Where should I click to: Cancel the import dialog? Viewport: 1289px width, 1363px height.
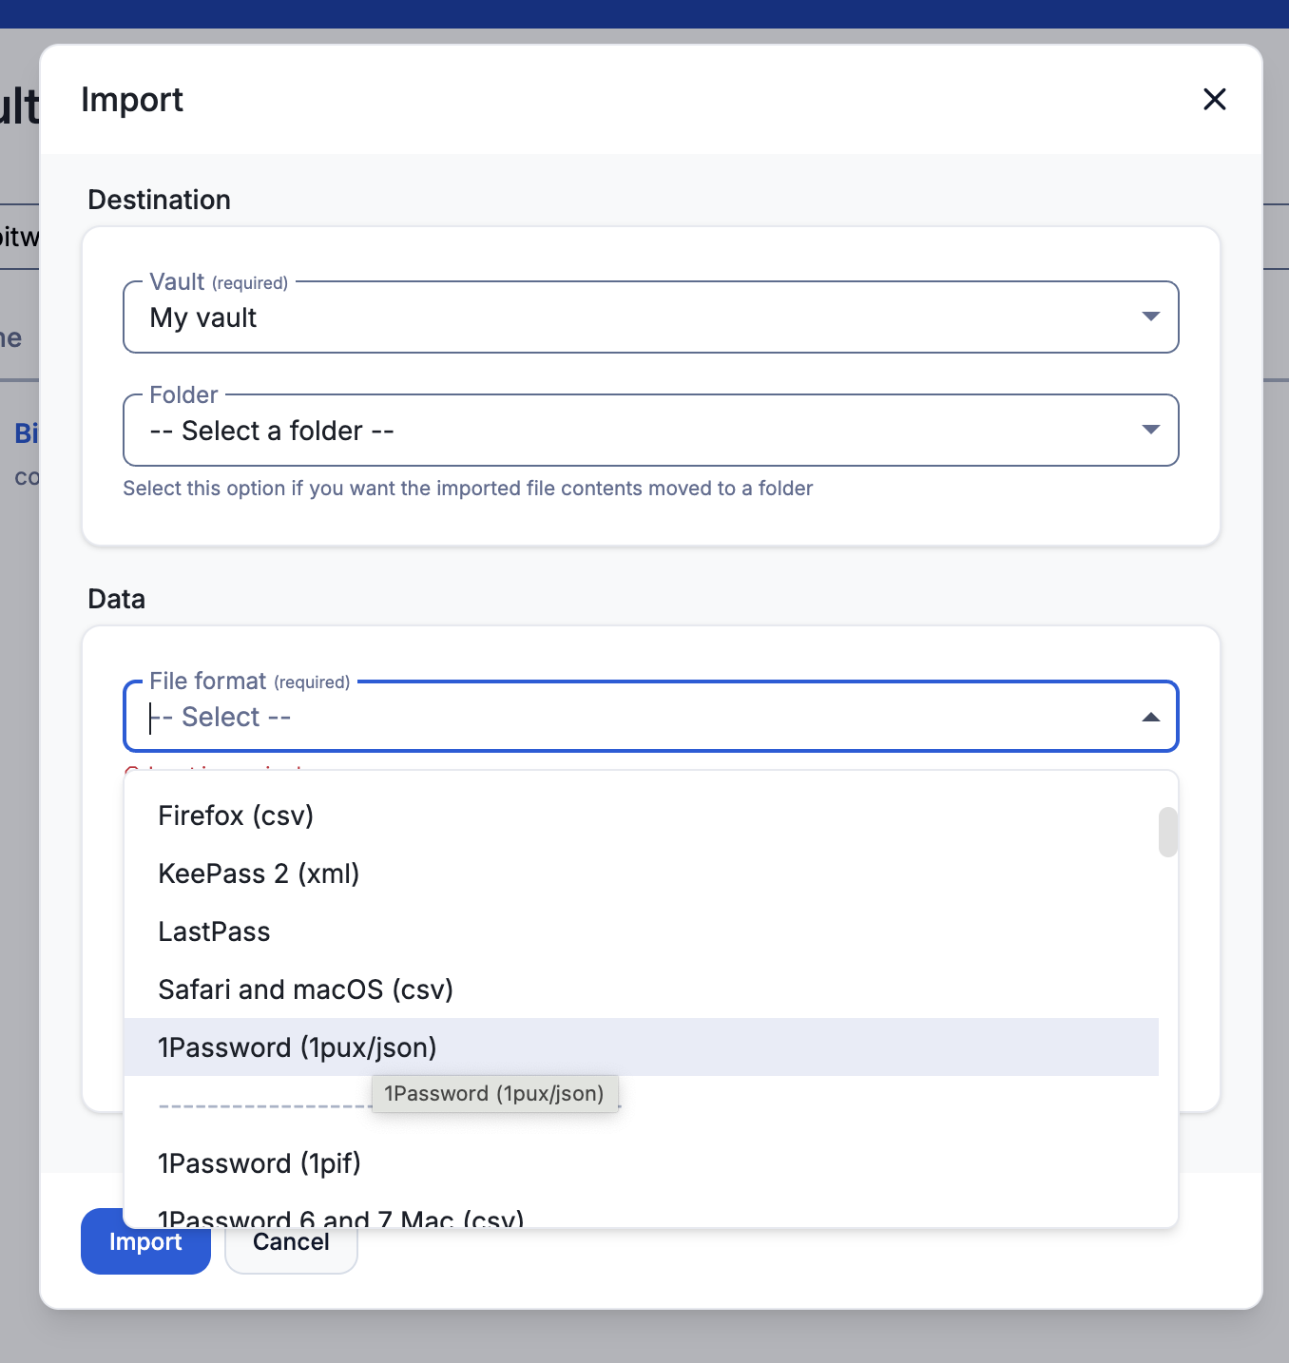point(291,1242)
